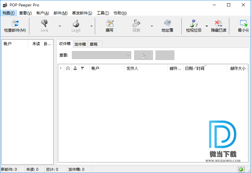Sort by the flag column icon
Viewport: 251px width, 173px height.
(x=82, y=68)
